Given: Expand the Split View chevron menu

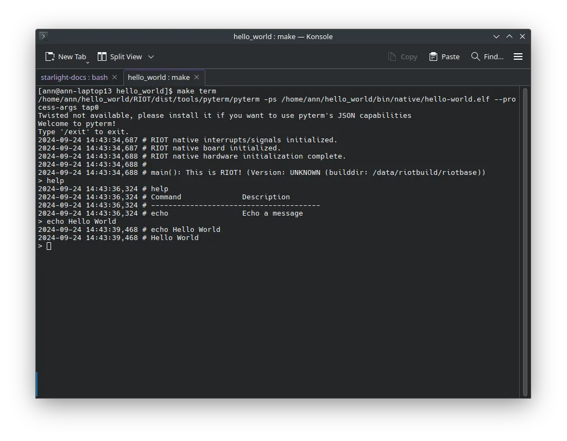Looking at the screenshot, I should coord(151,56).
